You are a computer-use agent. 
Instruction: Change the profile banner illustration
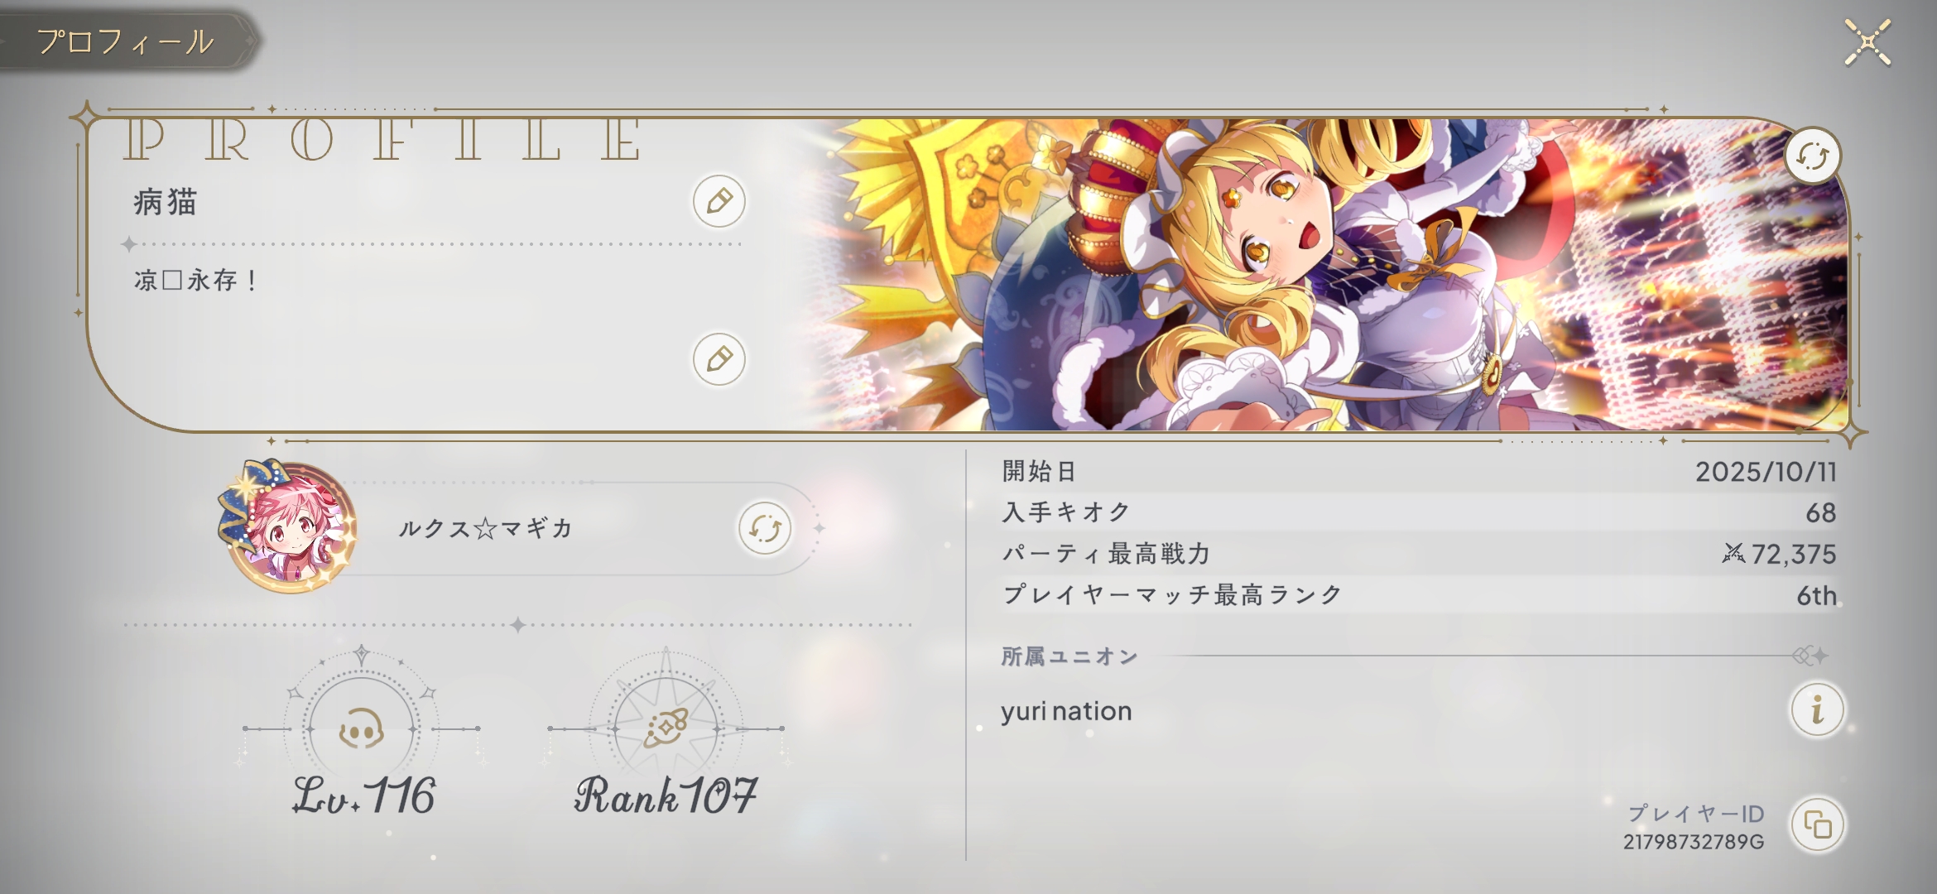tap(1812, 156)
